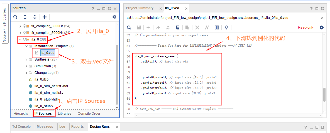The image size is (330, 133).
Task: Open Source File Properties side tab
Action: tap(4, 25)
